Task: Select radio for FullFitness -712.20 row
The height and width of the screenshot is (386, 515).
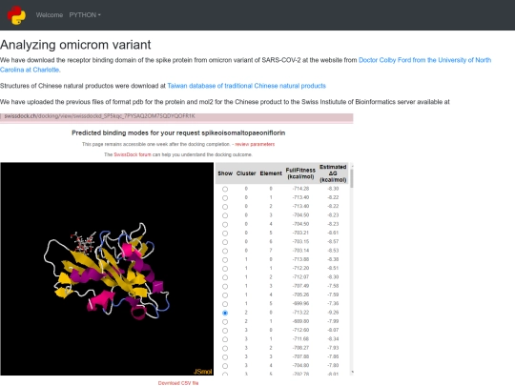Action: tap(225, 269)
